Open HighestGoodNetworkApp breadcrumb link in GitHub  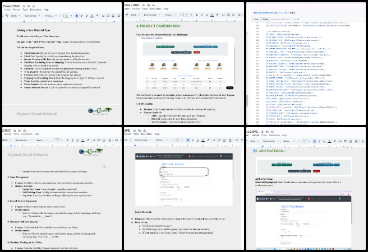(x=265, y=13)
